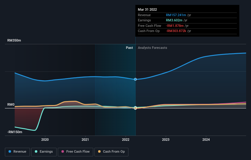The height and width of the screenshot is (160, 251).
Task: Click the 2024 x-axis label
Action: tap(206, 140)
